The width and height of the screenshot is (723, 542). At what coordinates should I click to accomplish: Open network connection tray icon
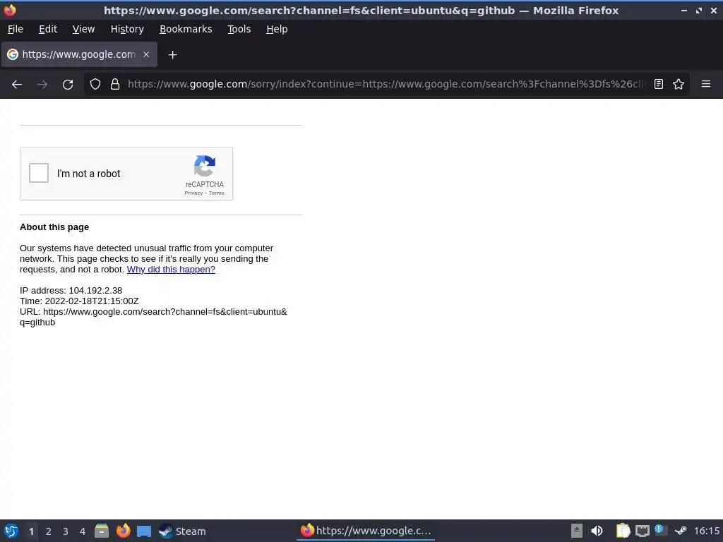pos(643,531)
